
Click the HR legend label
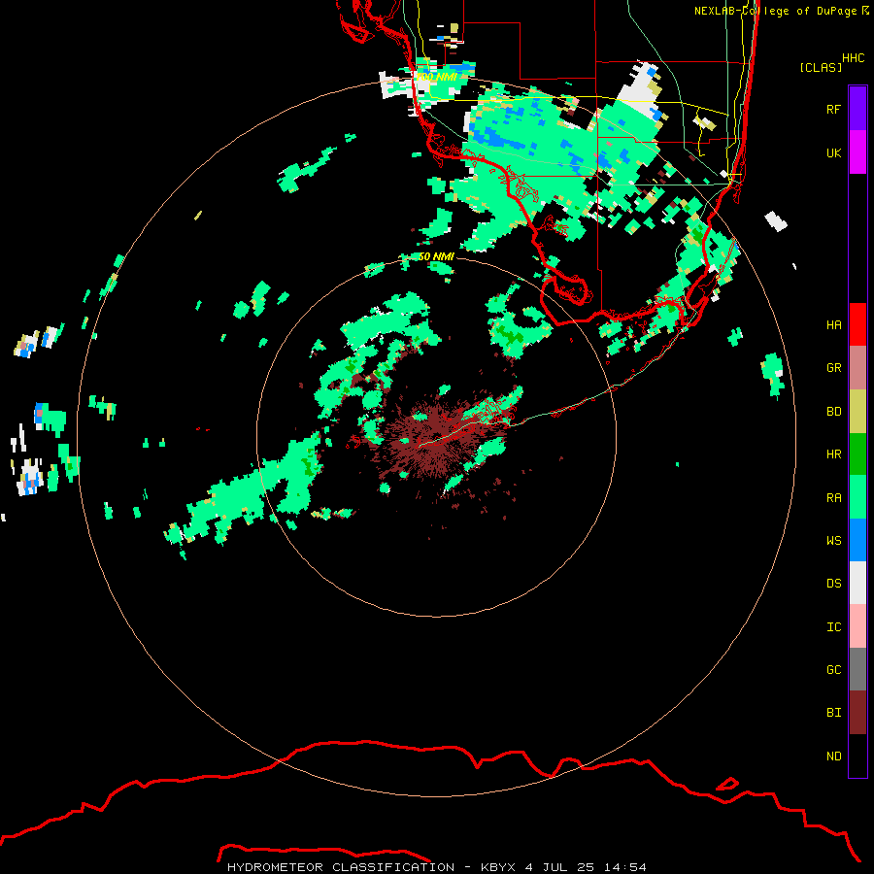point(833,454)
